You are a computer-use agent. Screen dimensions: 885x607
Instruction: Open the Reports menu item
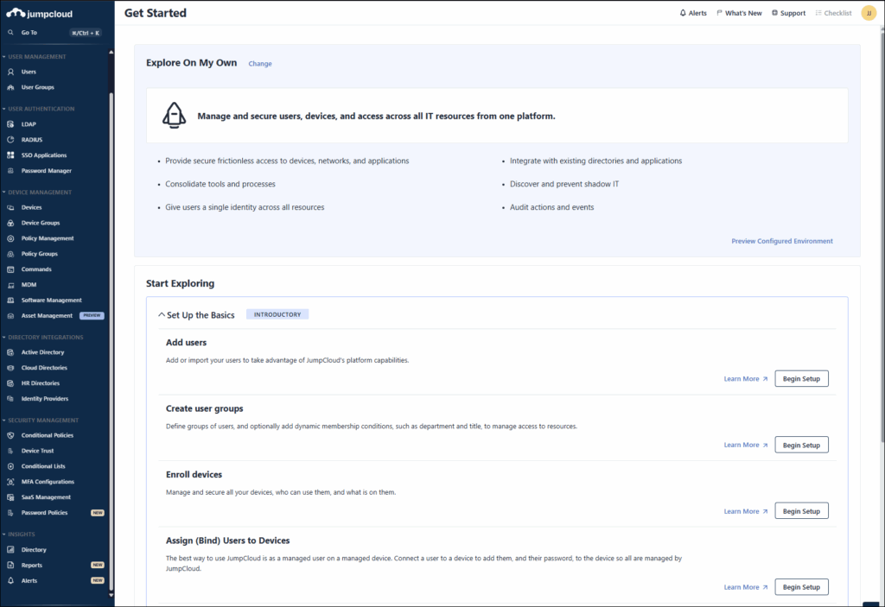pyautogui.click(x=31, y=565)
